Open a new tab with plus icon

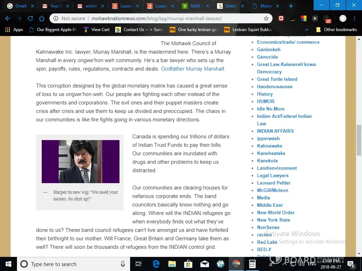pos(291,6)
